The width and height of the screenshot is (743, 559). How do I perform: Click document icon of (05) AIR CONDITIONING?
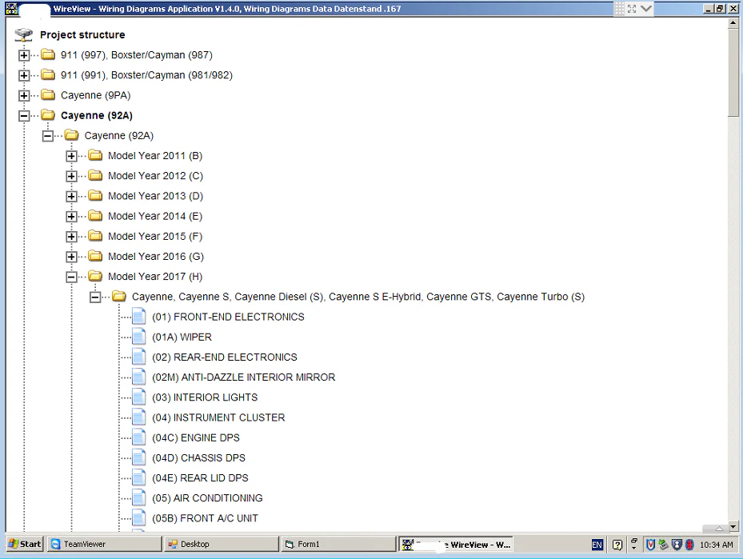[139, 498]
